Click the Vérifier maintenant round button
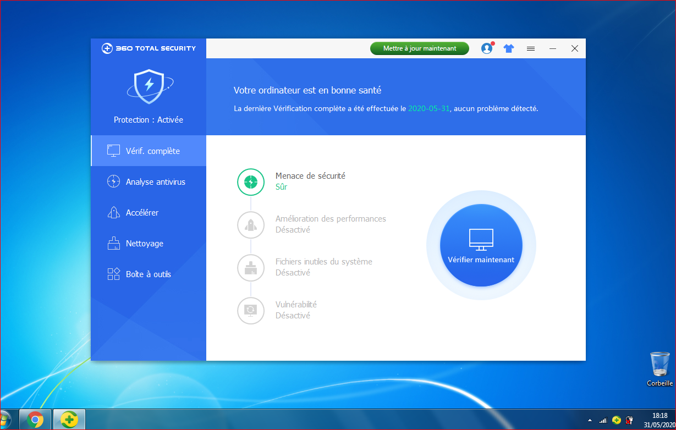 click(x=481, y=245)
